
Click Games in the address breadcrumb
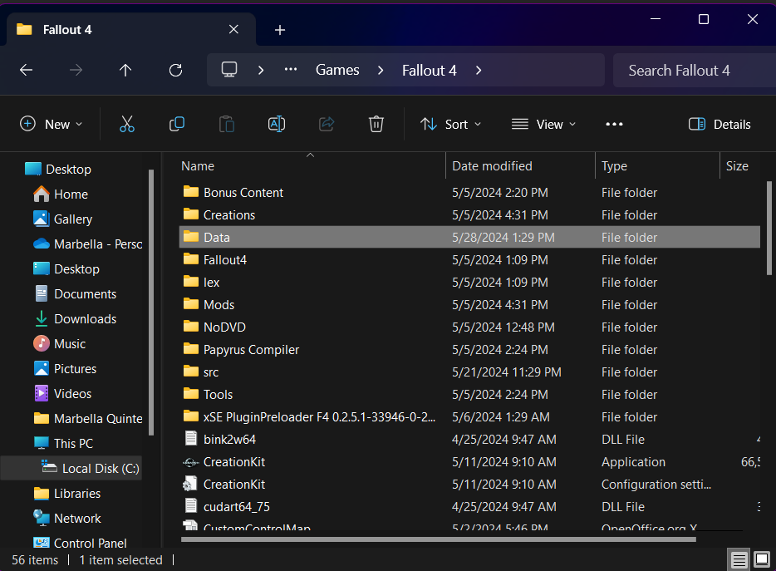point(337,71)
